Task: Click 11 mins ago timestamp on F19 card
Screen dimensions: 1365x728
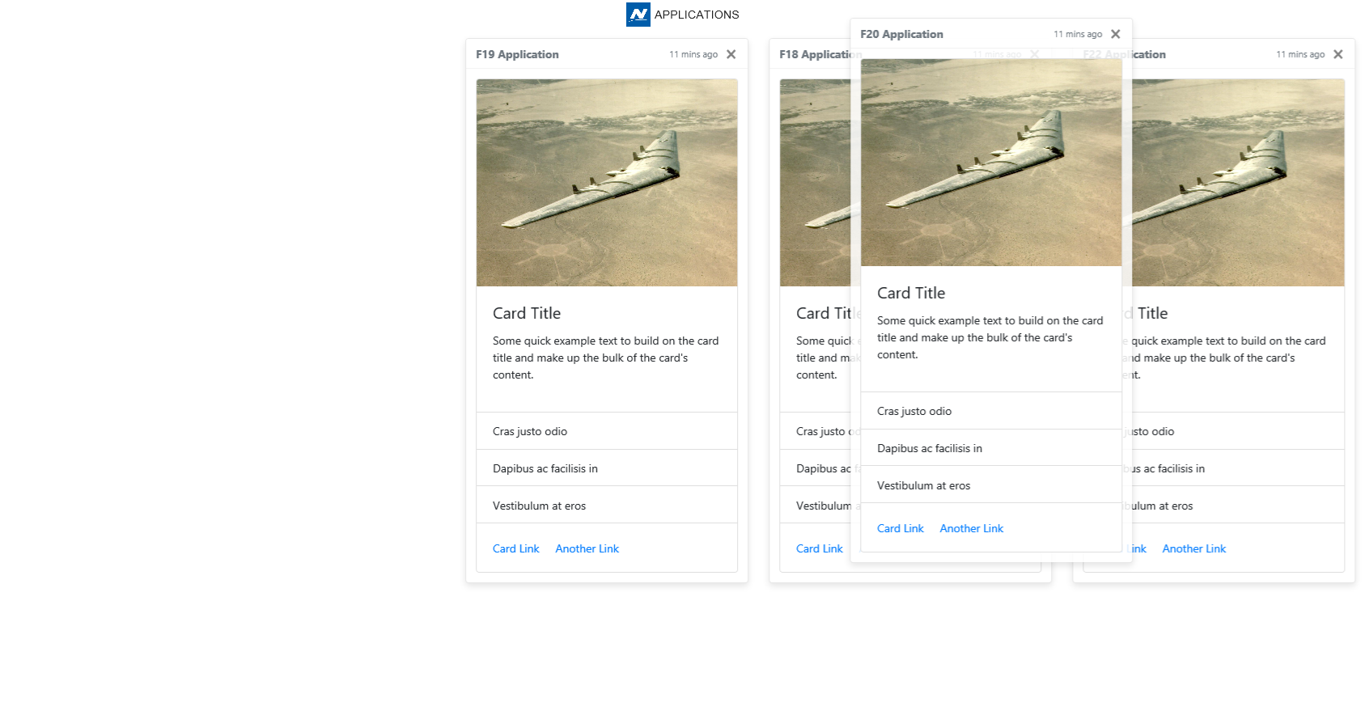Action: click(x=693, y=54)
